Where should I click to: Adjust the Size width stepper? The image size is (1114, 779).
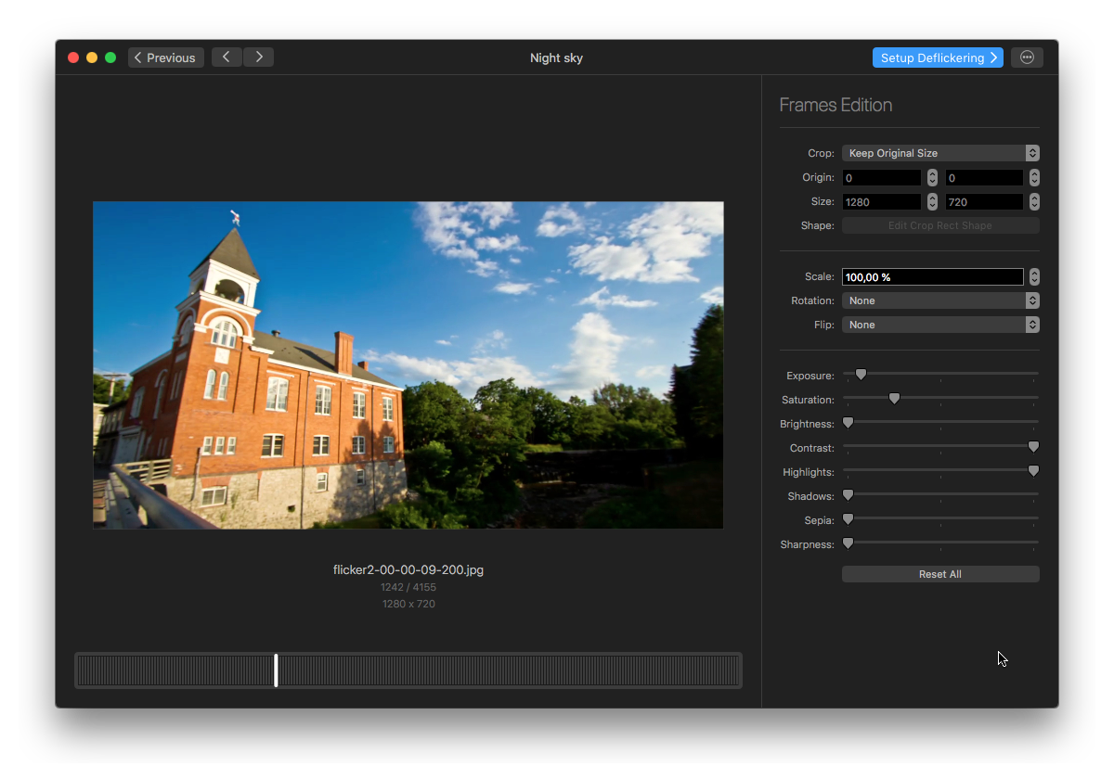click(932, 201)
